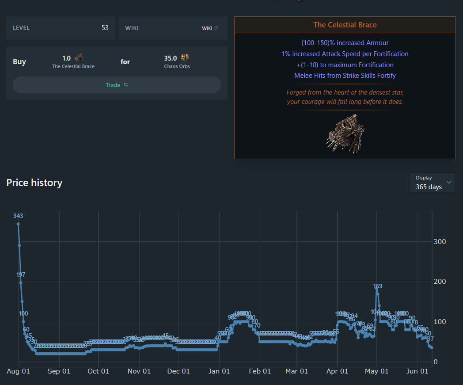Click the Celestial Brace icon in Buy row
463x385 pixels.
coord(79,57)
